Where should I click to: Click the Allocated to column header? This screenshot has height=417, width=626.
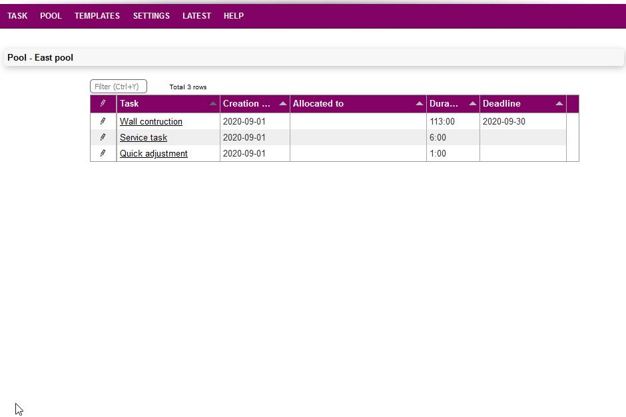(x=318, y=104)
